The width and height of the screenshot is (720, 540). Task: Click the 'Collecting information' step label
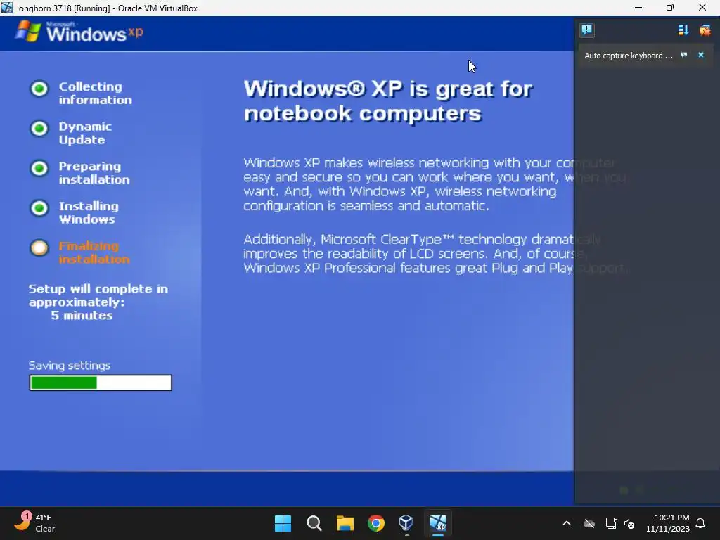(x=95, y=94)
